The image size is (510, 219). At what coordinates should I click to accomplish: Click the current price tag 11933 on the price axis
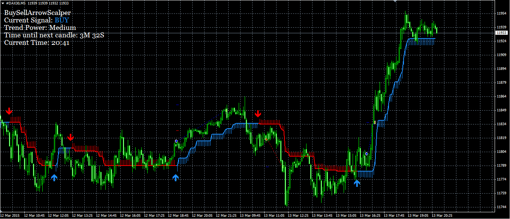click(502, 33)
